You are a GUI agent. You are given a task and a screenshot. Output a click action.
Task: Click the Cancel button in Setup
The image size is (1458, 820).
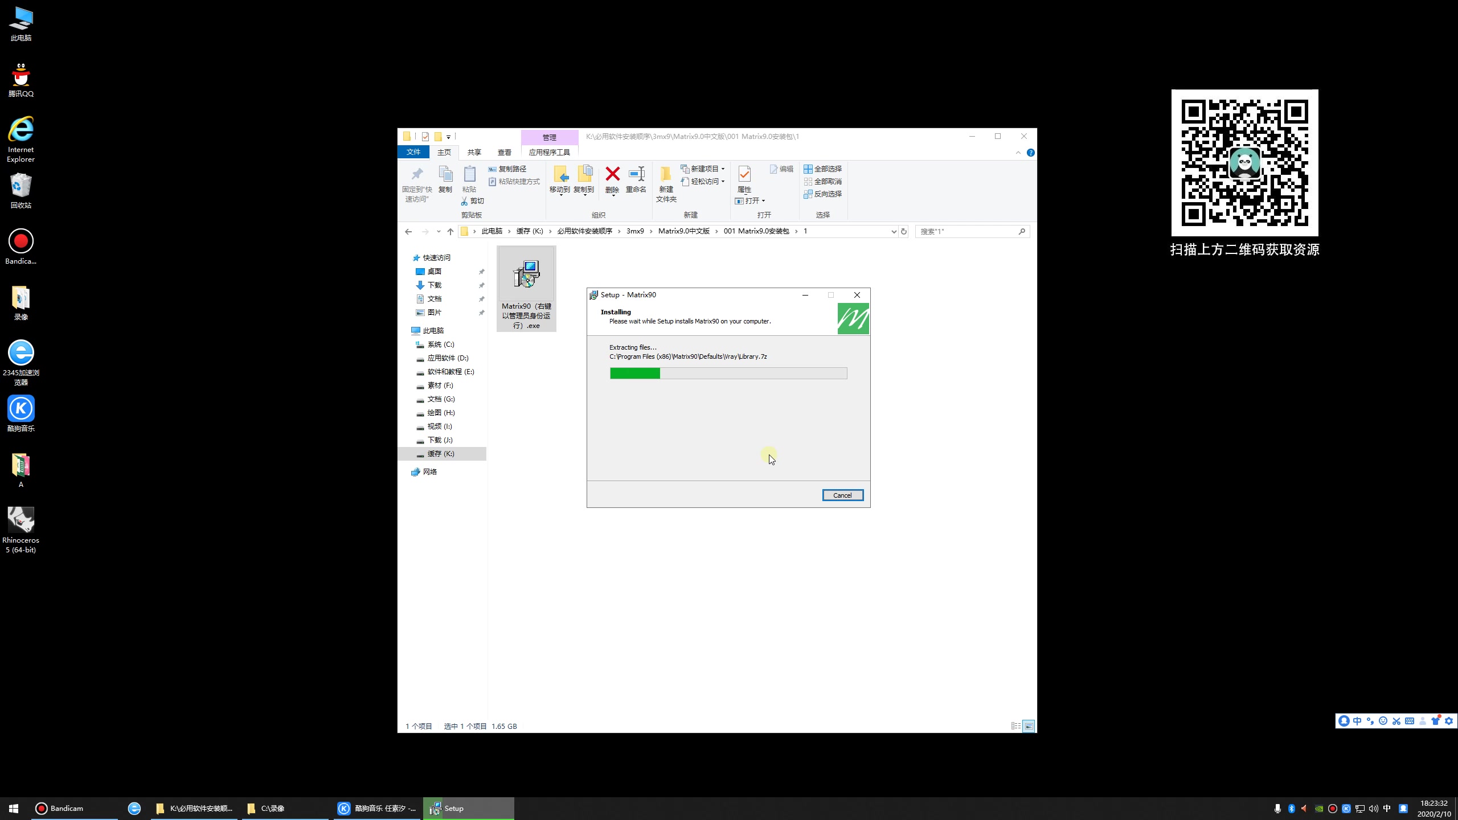point(842,495)
